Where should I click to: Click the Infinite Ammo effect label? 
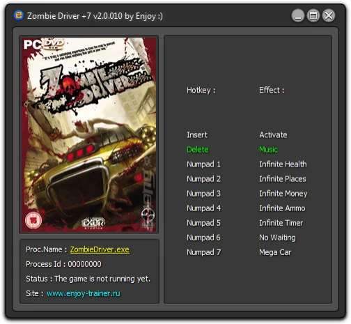pos(282,208)
